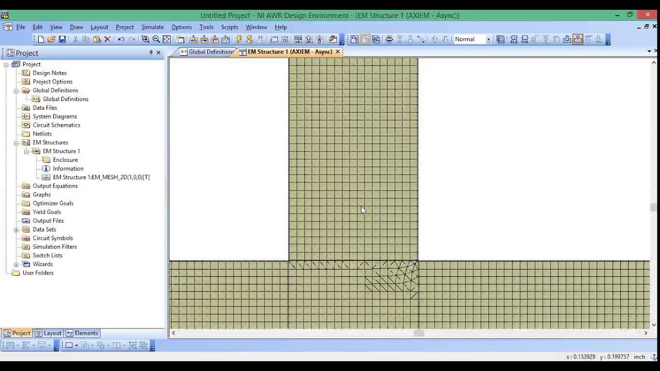The width and height of the screenshot is (660, 371).
Task: Zoom out with the magnifier minus icon
Action: tap(156, 39)
